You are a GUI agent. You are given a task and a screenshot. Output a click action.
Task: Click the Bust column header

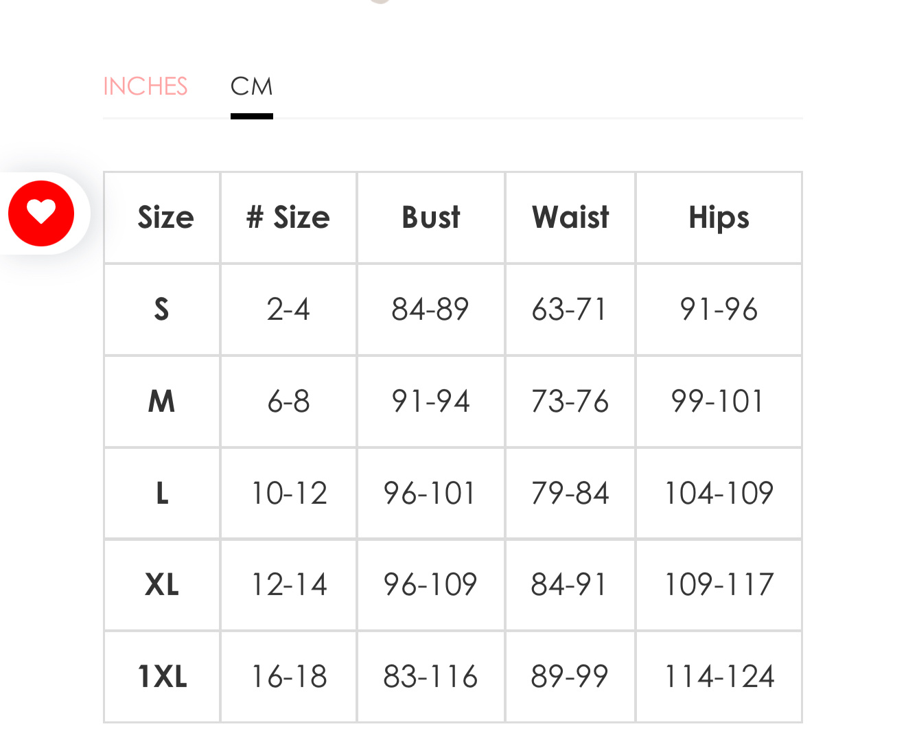click(x=431, y=218)
